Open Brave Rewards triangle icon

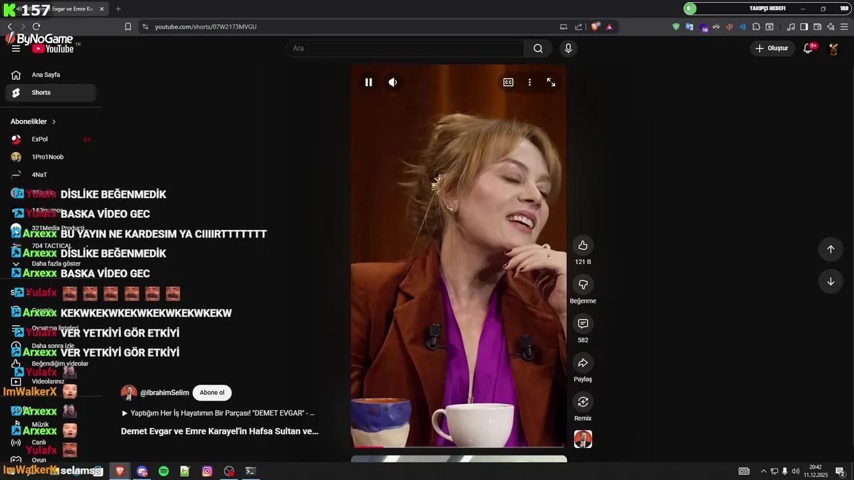coord(609,27)
